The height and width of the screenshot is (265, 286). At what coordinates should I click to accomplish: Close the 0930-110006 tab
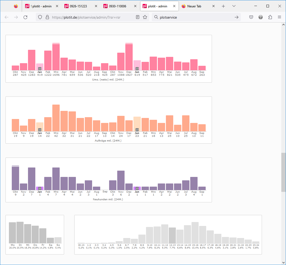135,6
